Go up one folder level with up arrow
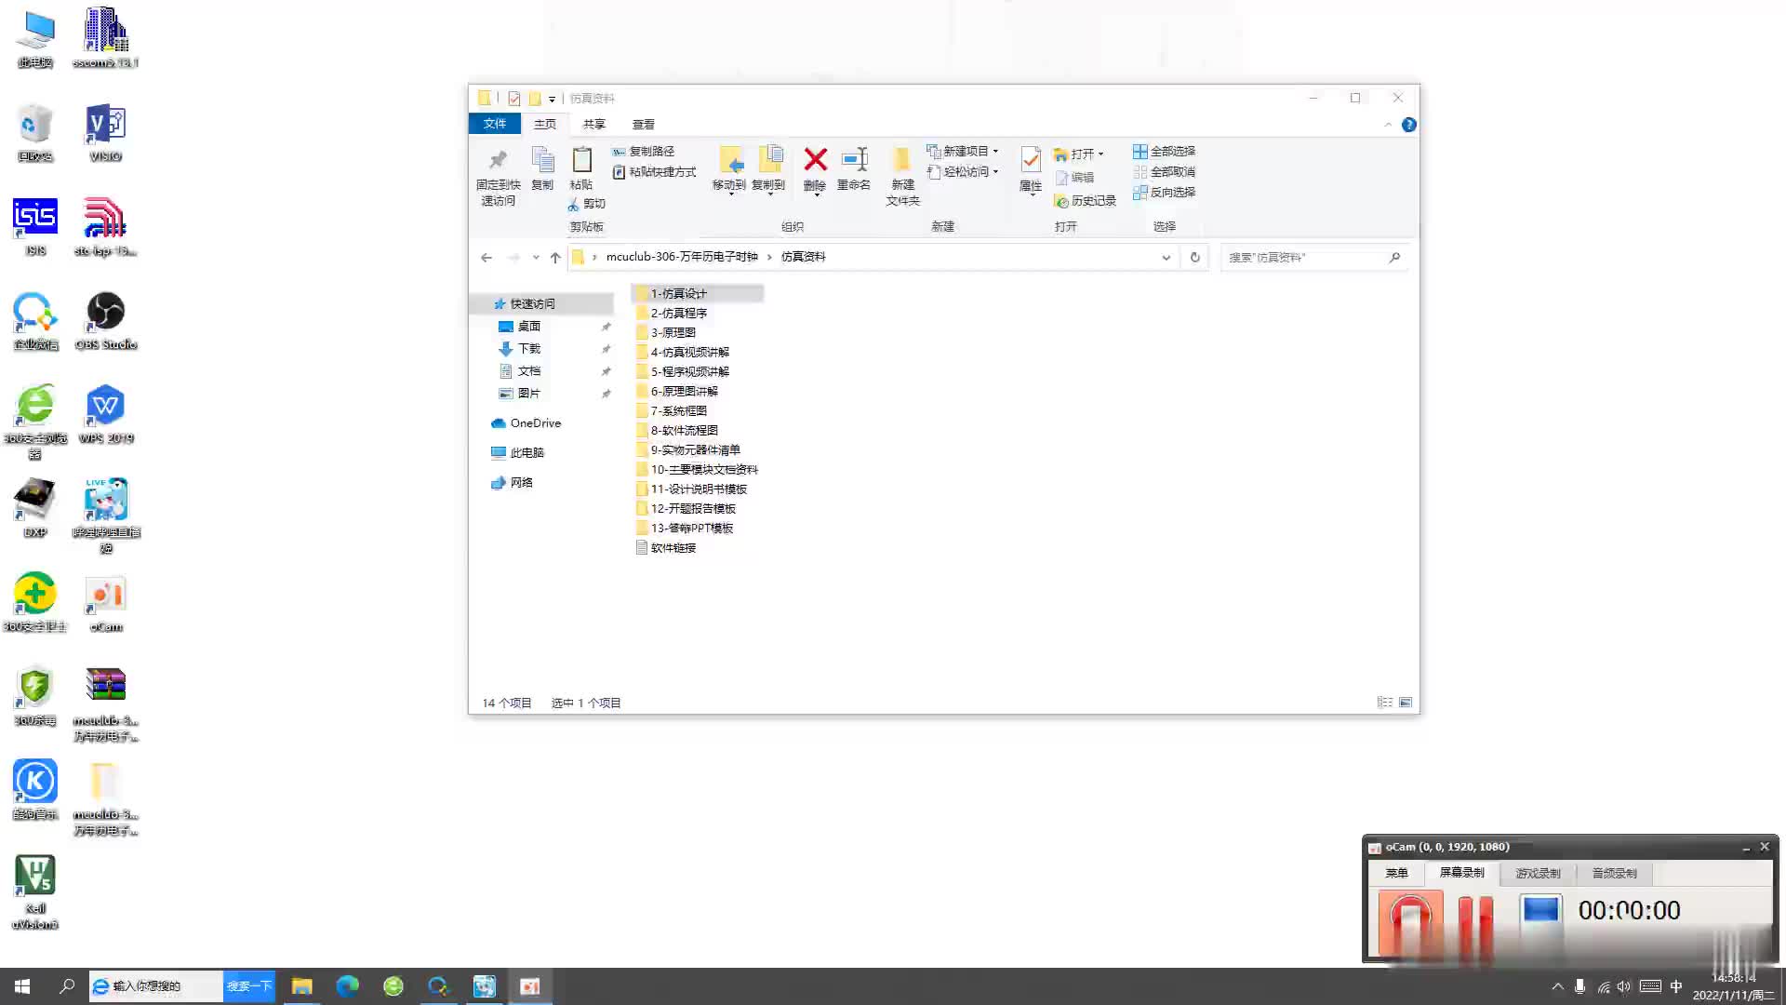 click(x=555, y=258)
